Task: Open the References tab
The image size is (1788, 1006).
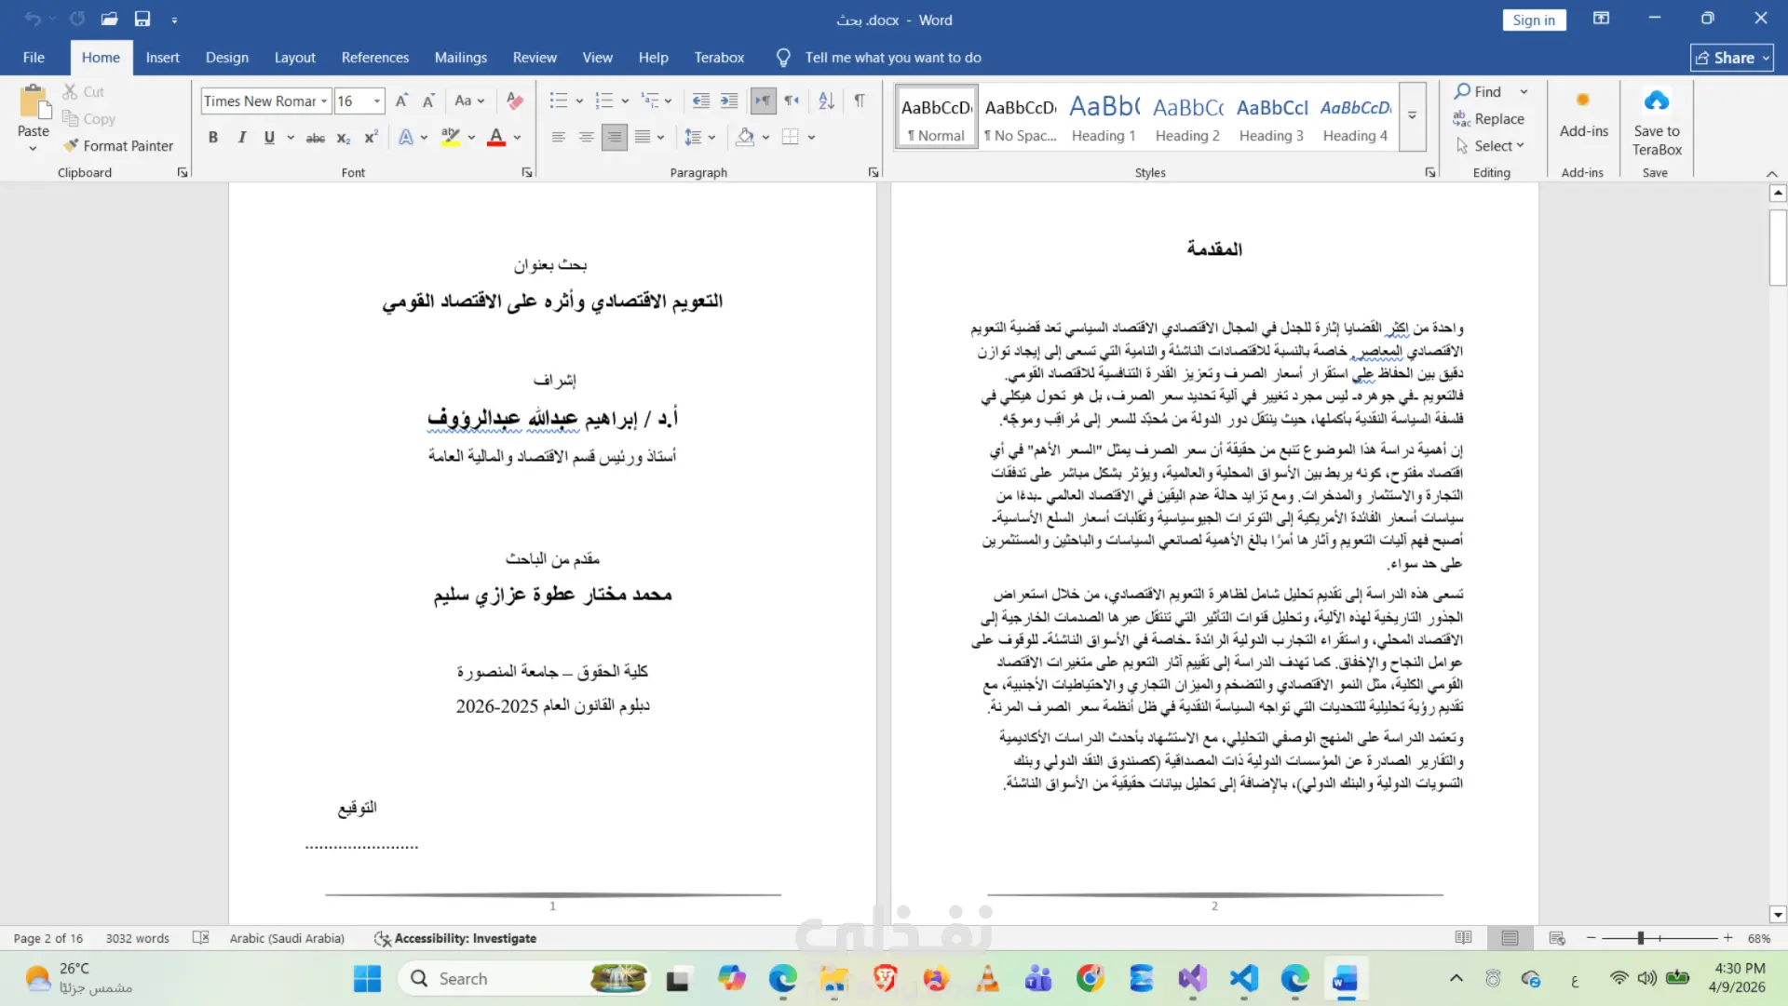Action: (375, 58)
